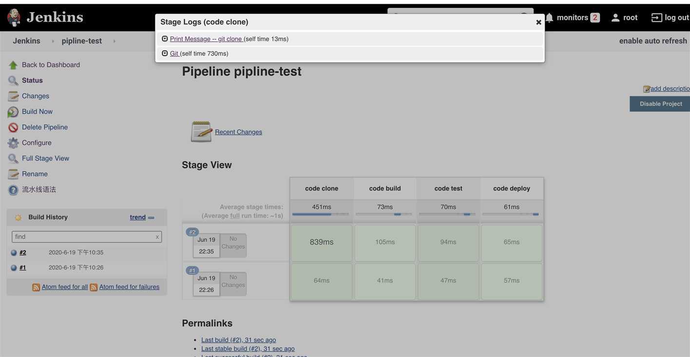Open the Changes sidebar link
Image resolution: width=690 pixels, height=357 pixels.
[36, 96]
